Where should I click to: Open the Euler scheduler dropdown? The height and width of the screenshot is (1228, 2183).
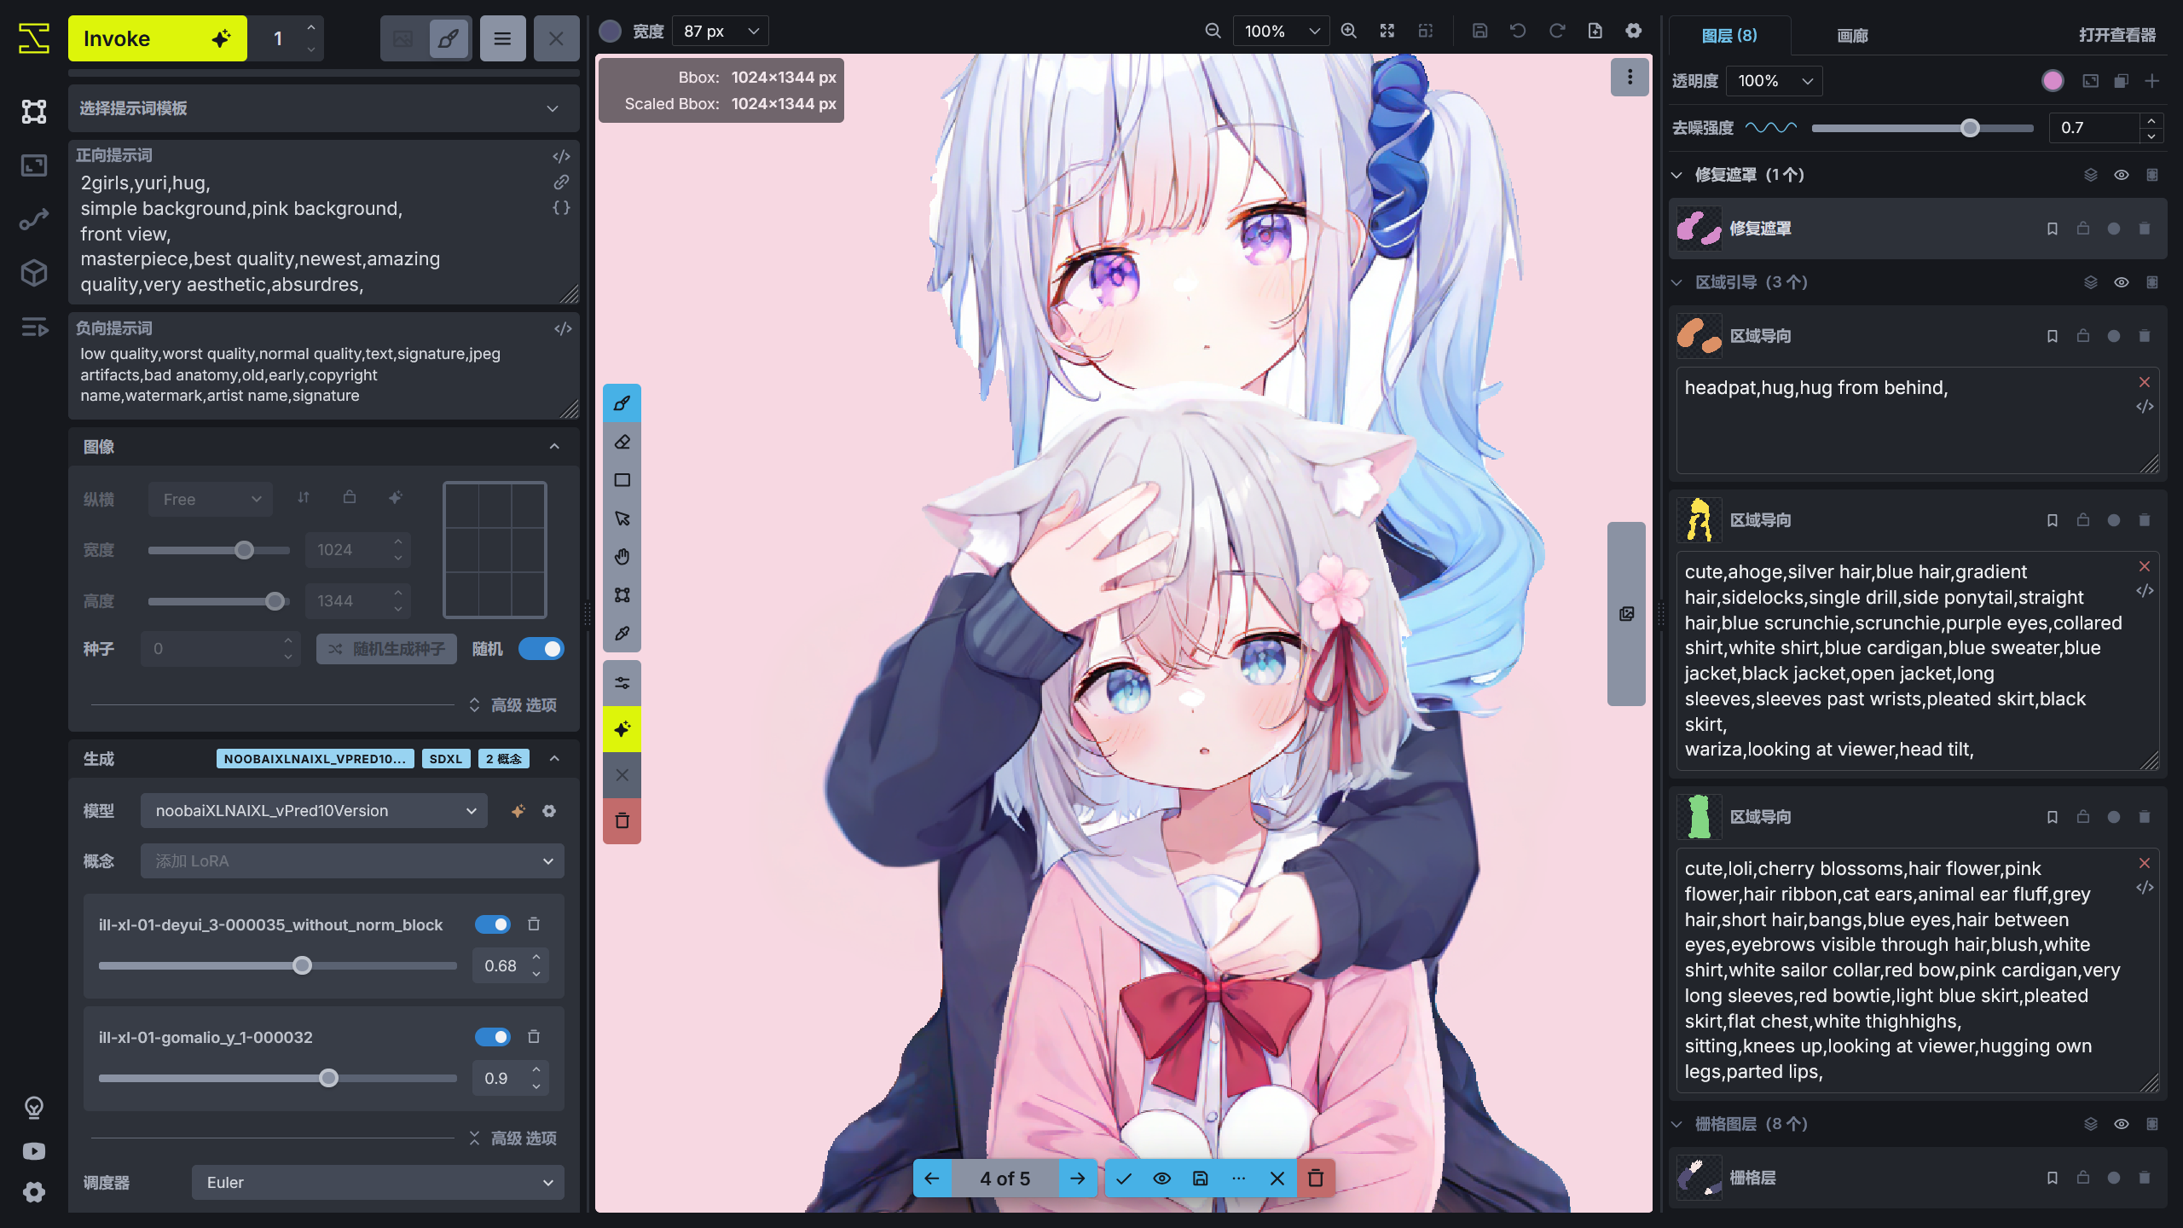click(x=377, y=1183)
